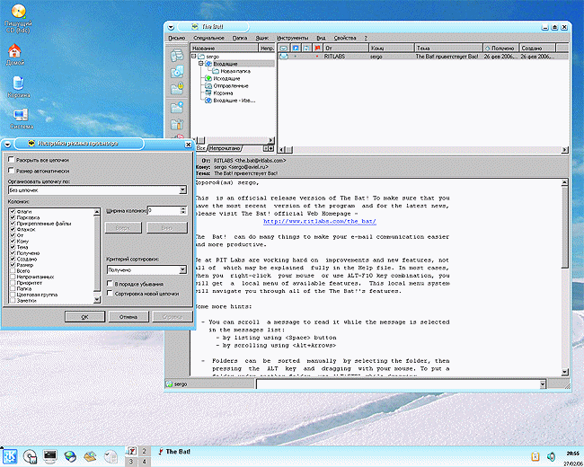Screen dimensions: 584x467
Task: Uncheck the Парковка column checkbox
Action: pyautogui.click(x=13, y=217)
